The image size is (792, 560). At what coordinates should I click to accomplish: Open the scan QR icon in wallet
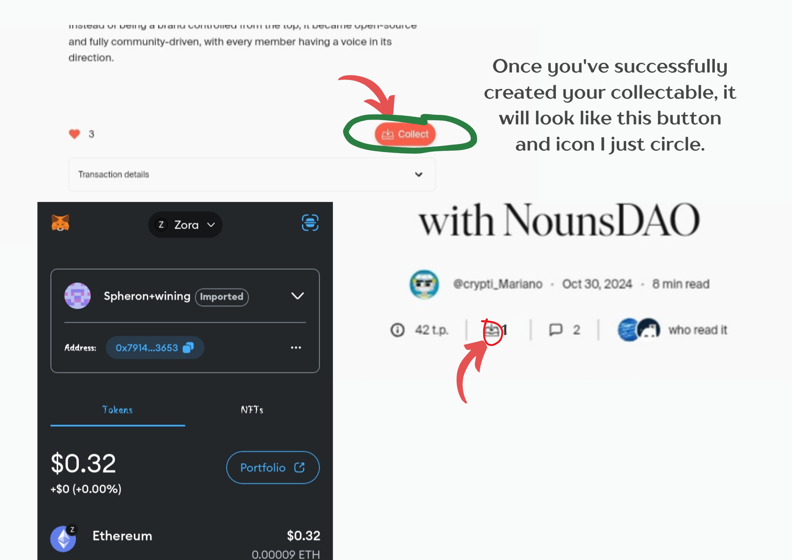pyautogui.click(x=310, y=223)
